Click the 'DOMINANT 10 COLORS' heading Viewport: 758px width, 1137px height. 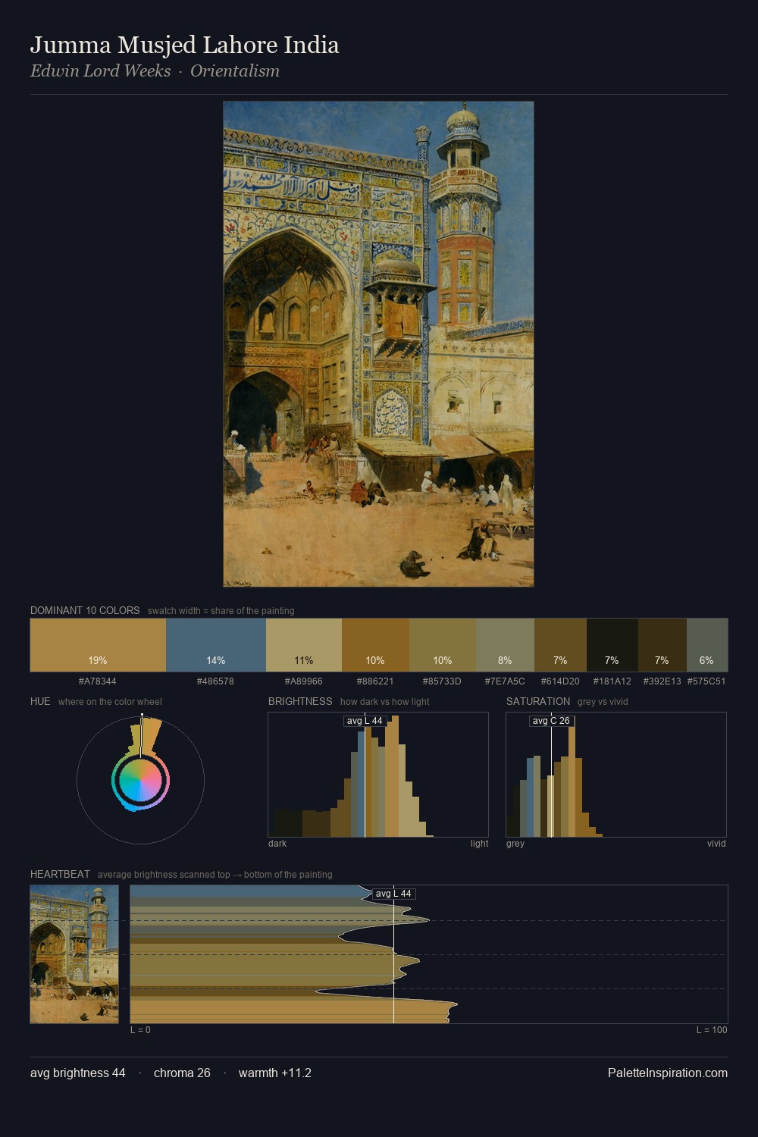click(85, 610)
